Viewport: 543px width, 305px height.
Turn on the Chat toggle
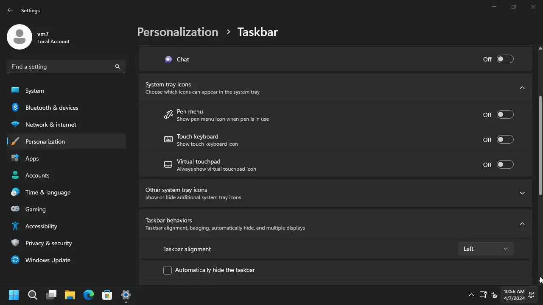[505, 59]
